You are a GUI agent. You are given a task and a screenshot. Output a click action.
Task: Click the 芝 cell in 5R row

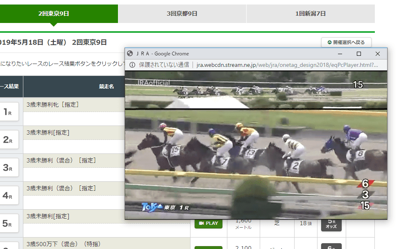coord(277,223)
